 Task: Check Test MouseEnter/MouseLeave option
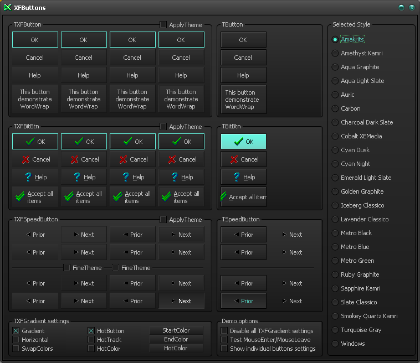224,340
